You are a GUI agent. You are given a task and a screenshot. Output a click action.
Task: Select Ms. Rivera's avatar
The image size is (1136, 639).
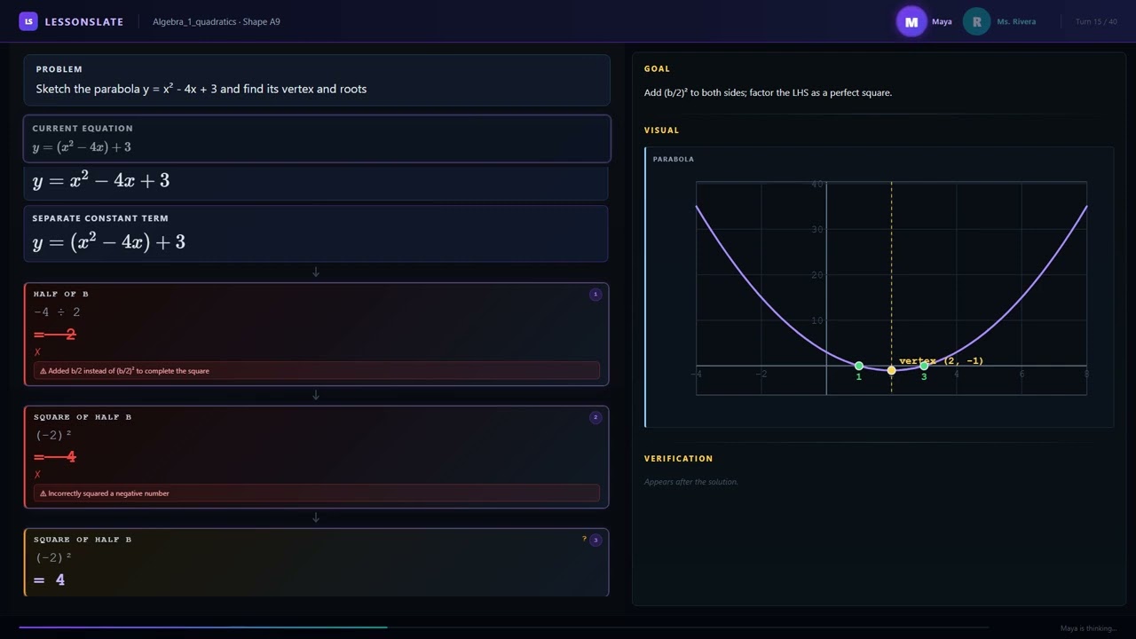(976, 21)
